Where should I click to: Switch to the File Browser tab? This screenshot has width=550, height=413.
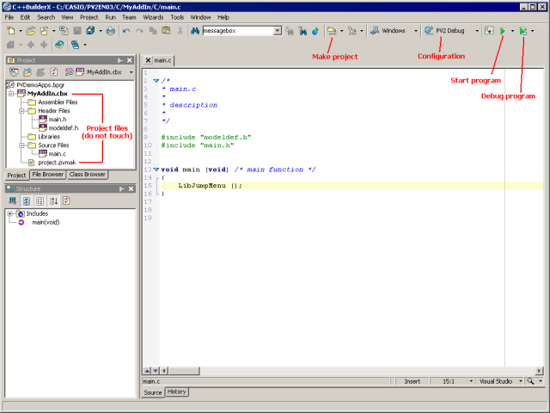point(48,174)
